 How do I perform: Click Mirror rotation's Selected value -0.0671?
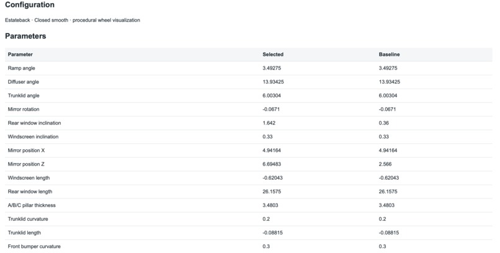pos(271,109)
